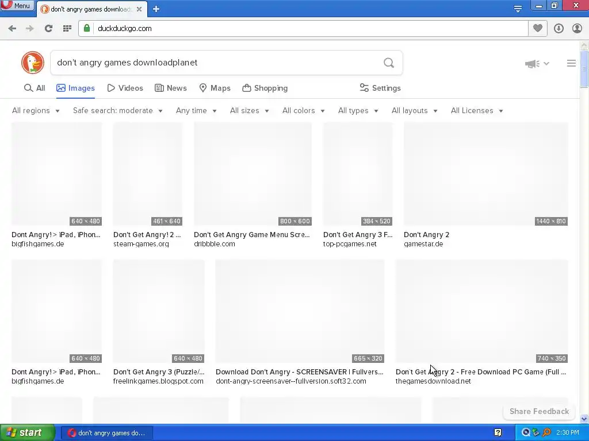The image size is (589, 441).
Task: Open the Windows start button
Action: (27, 433)
